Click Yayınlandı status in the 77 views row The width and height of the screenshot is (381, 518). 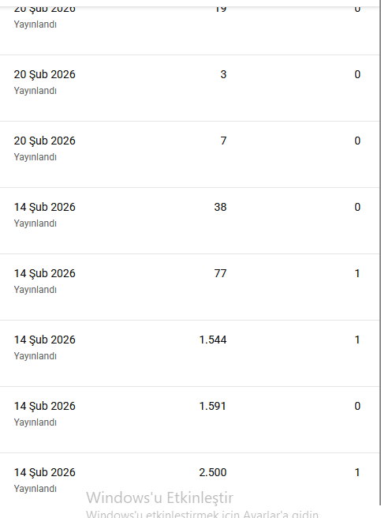(35, 290)
